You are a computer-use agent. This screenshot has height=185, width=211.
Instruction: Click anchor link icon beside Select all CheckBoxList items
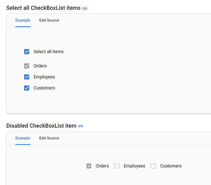click(x=85, y=9)
